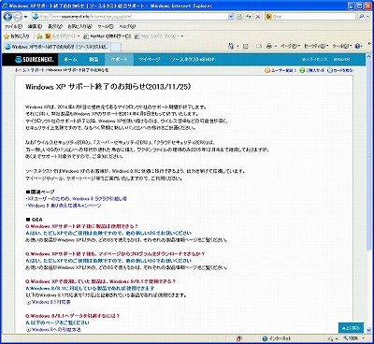This screenshot has width=374, height=344.
Task: Expand the address bar history dropdown
Action: click(x=231, y=17)
